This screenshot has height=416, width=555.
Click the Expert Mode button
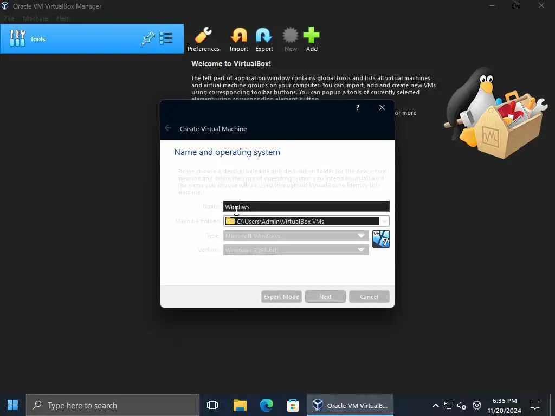(x=281, y=297)
